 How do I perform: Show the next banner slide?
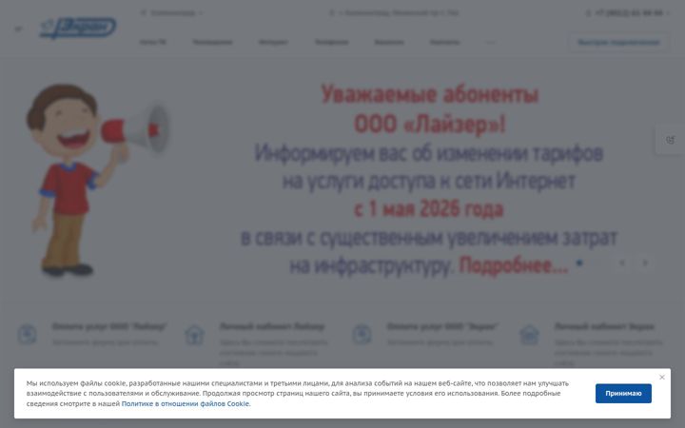(x=645, y=263)
